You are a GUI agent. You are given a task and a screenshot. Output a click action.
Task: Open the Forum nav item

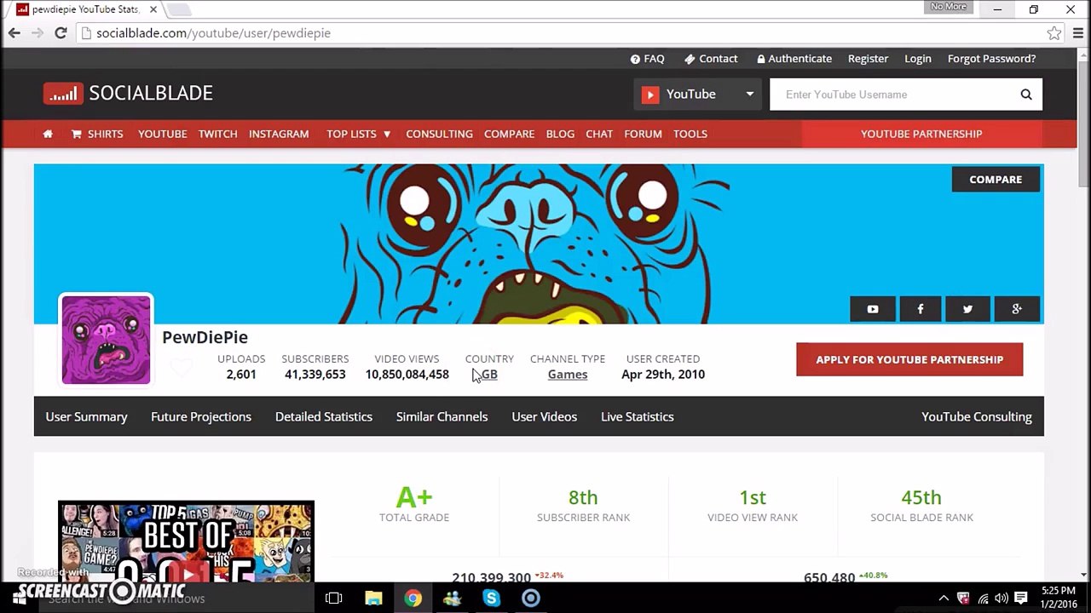click(x=643, y=134)
